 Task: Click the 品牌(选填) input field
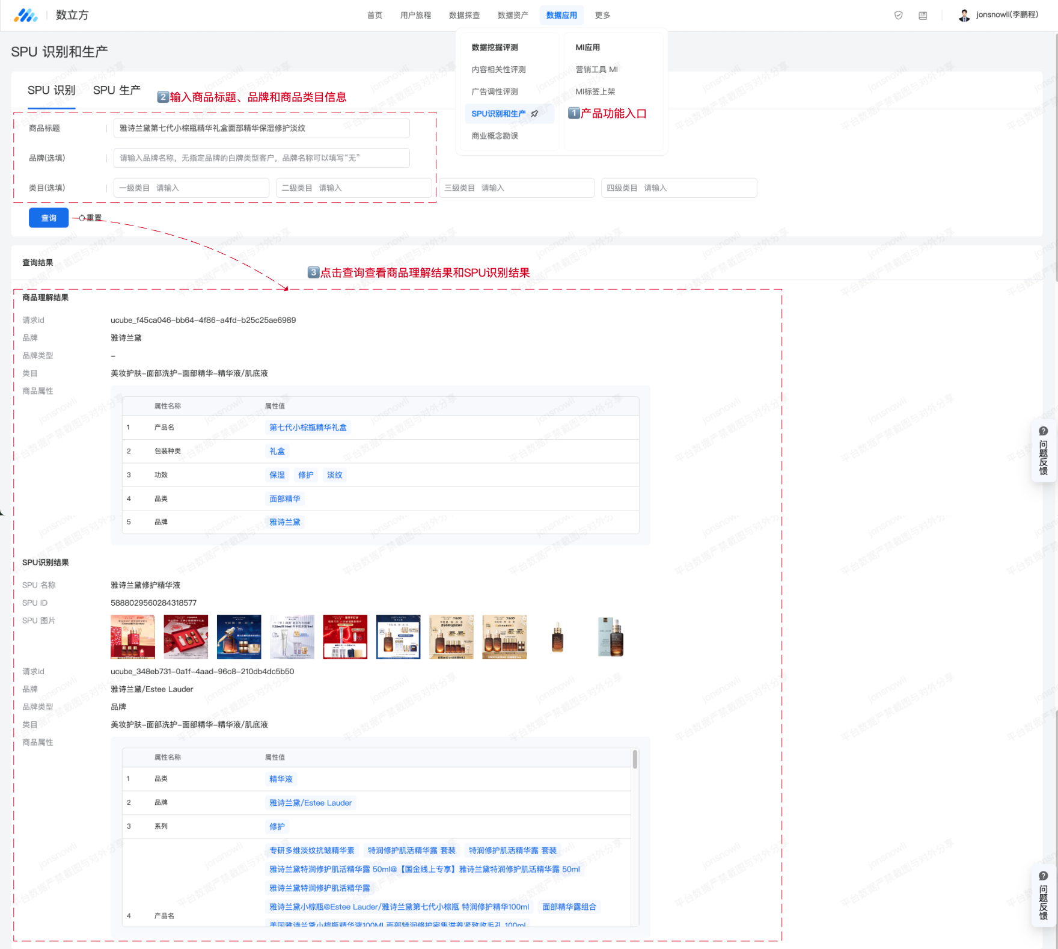(261, 158)
